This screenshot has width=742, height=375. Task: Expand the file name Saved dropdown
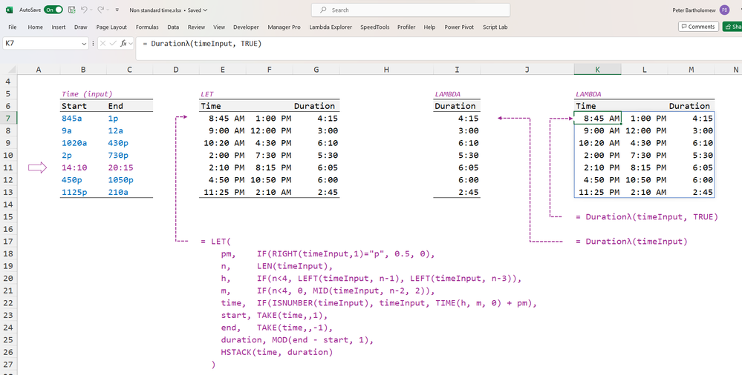(x=205, y=10)
